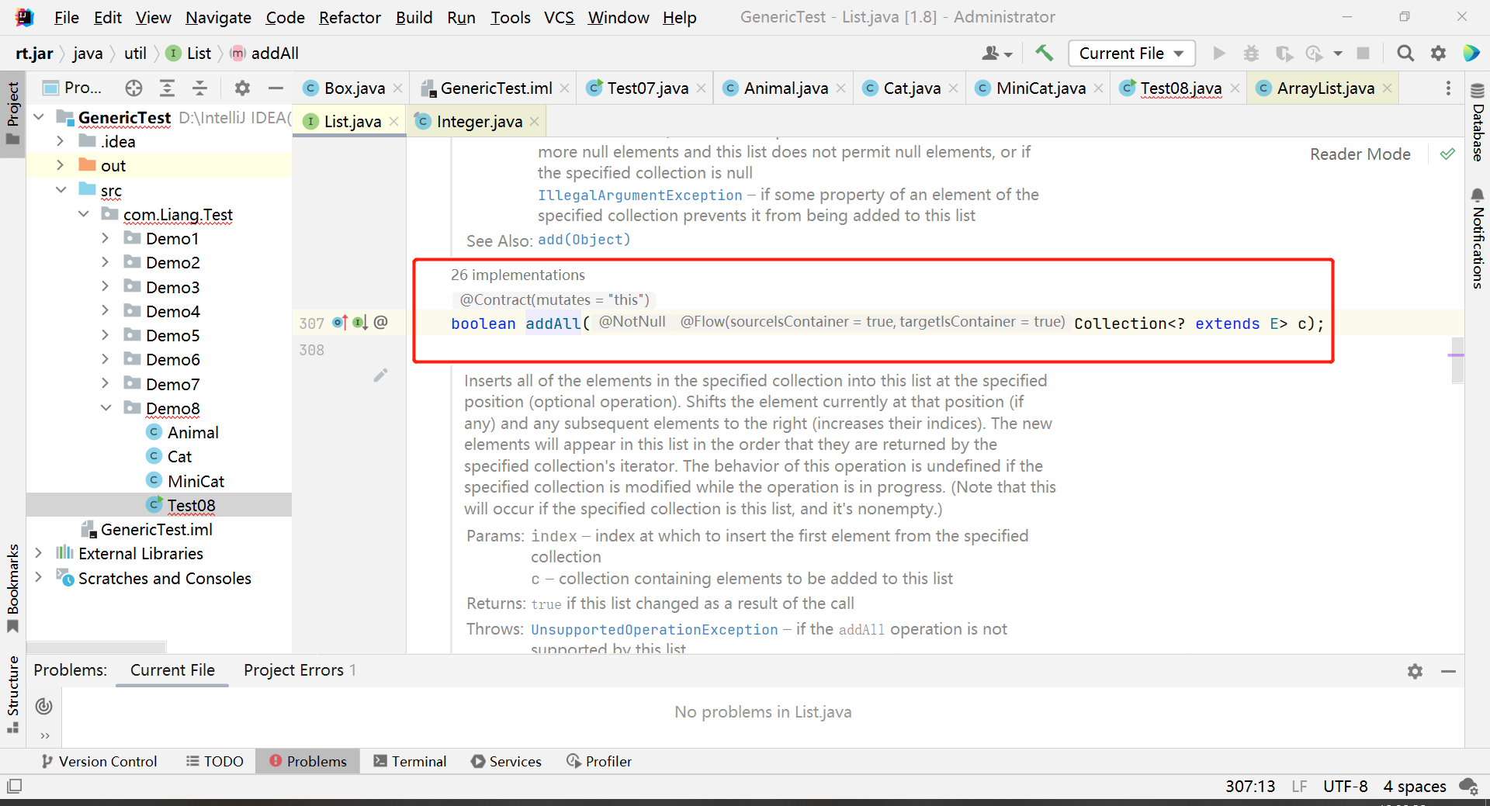Image resolution: width=1490 pixels, height=806 pixels.
Task: Click the user account icon dropdown
Action: tap(997, 53)
